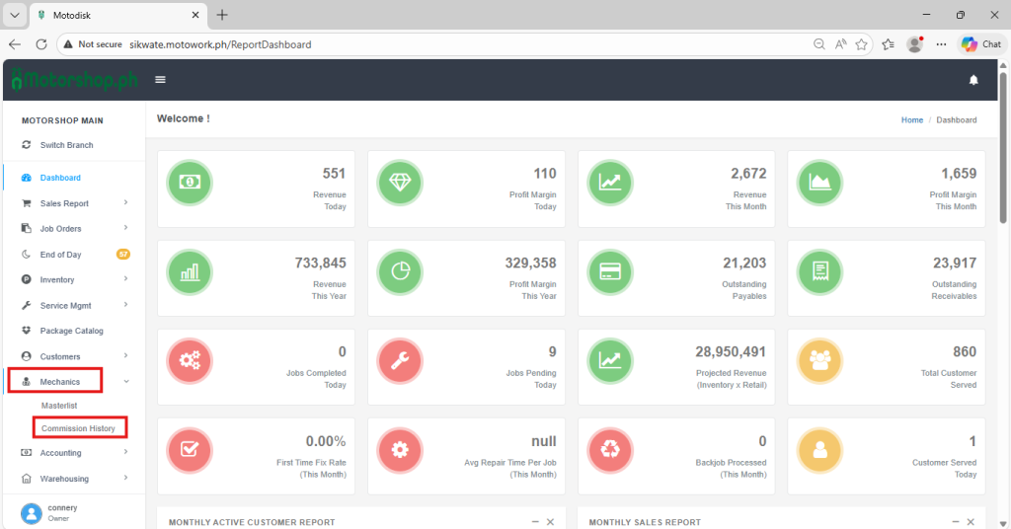The height and width of the screenshot is (529, 1011).
Task: Open the Package Catalog page
Action: point(71,331)
